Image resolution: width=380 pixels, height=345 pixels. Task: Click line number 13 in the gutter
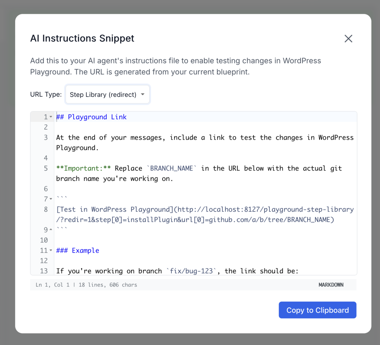(44, 271)
